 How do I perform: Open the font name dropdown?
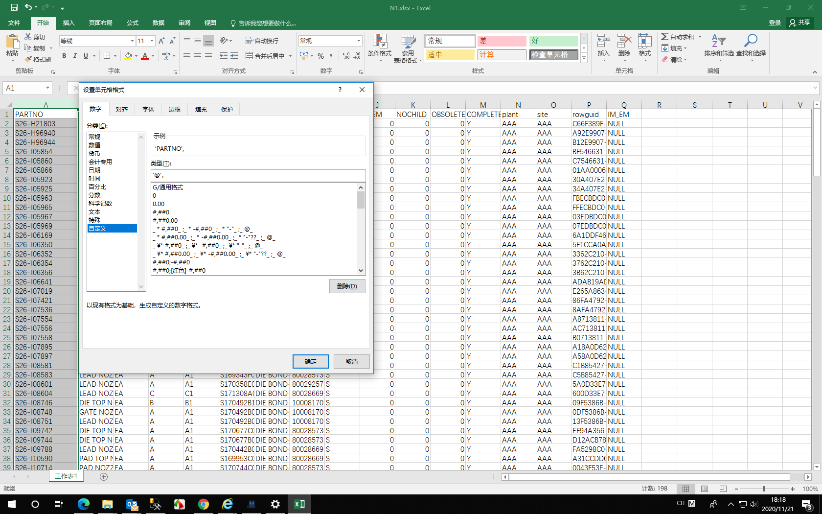point(132,41)
